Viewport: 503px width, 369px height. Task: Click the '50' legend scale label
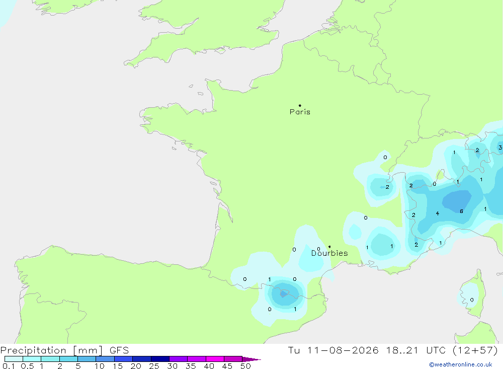click(245, 366)
